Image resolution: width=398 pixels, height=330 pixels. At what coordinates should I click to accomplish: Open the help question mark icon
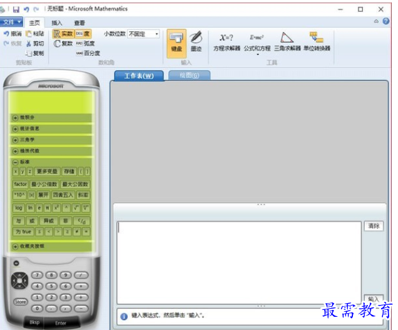tap(386, 21)
